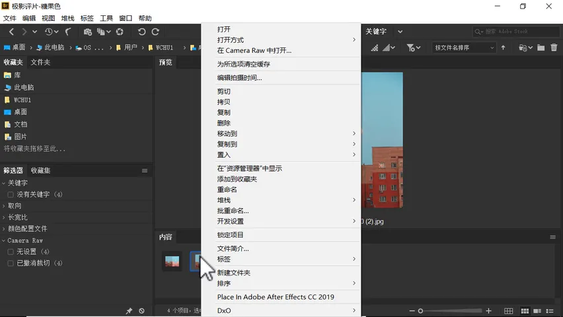Open the 工具 menu in menu bar
Image resolution: width=563 pixels, height=317 pixels.
[106, 18]
